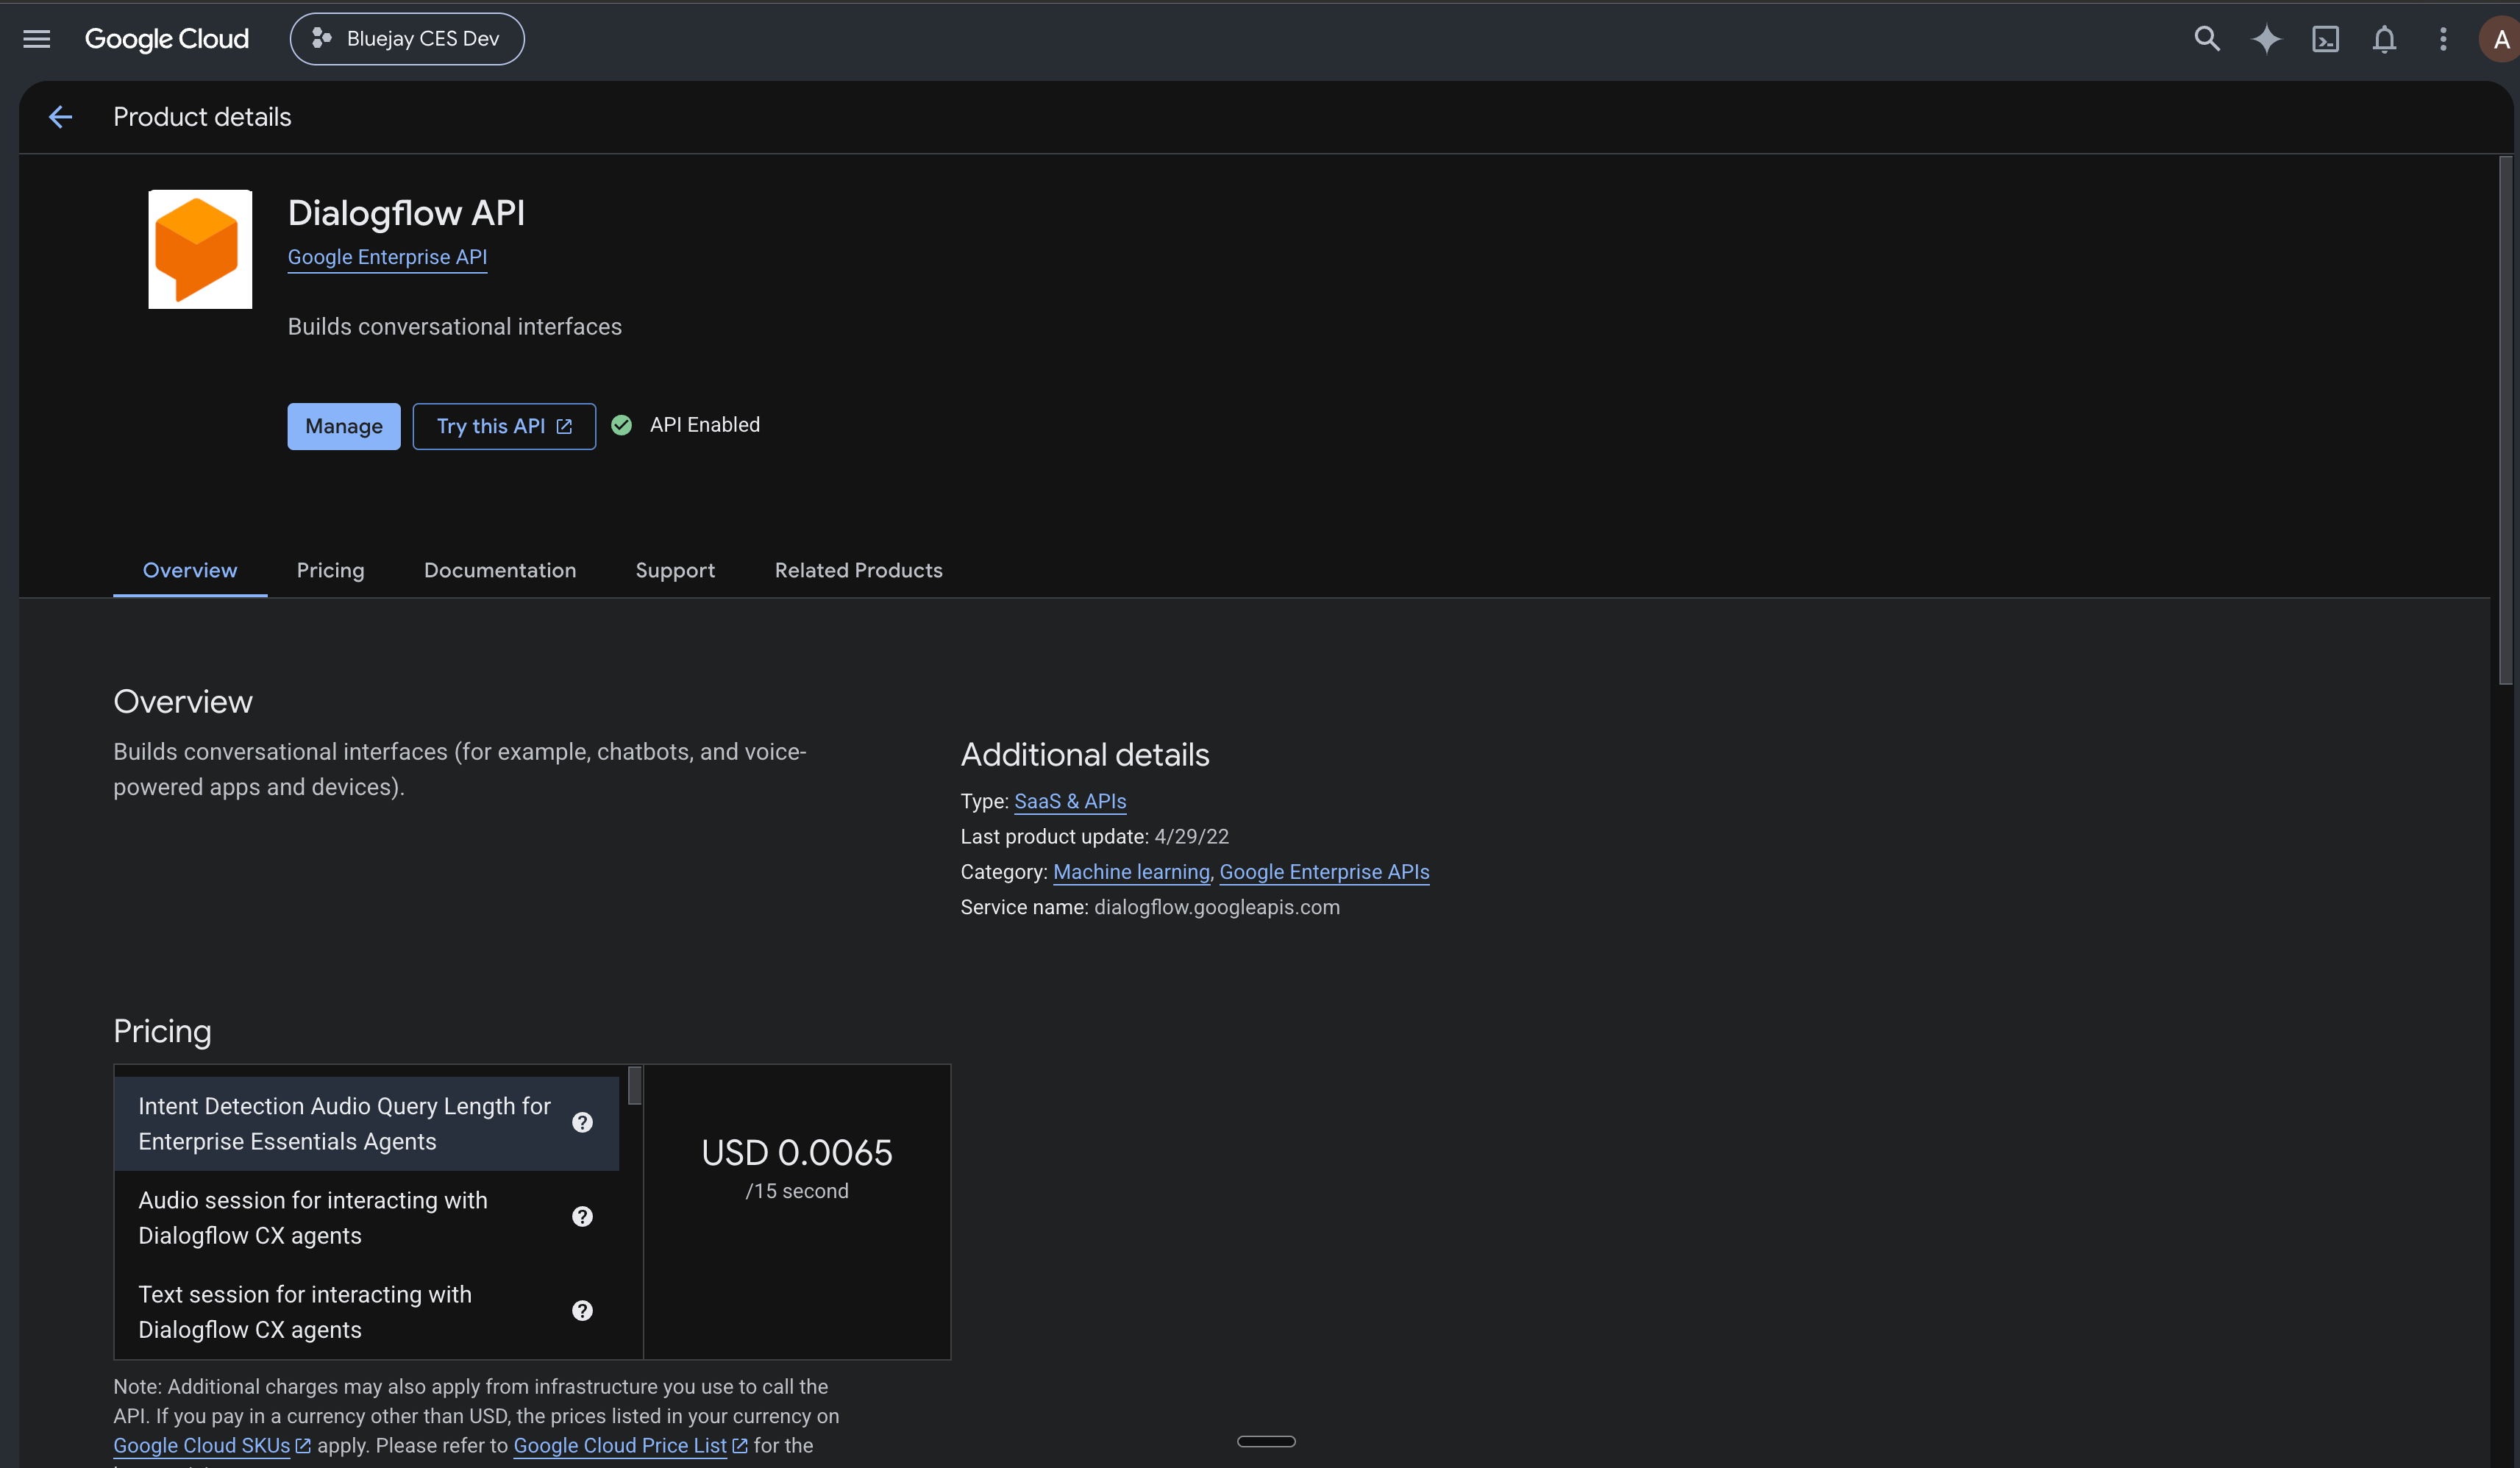Open the notifications bell

point(2384,39)
